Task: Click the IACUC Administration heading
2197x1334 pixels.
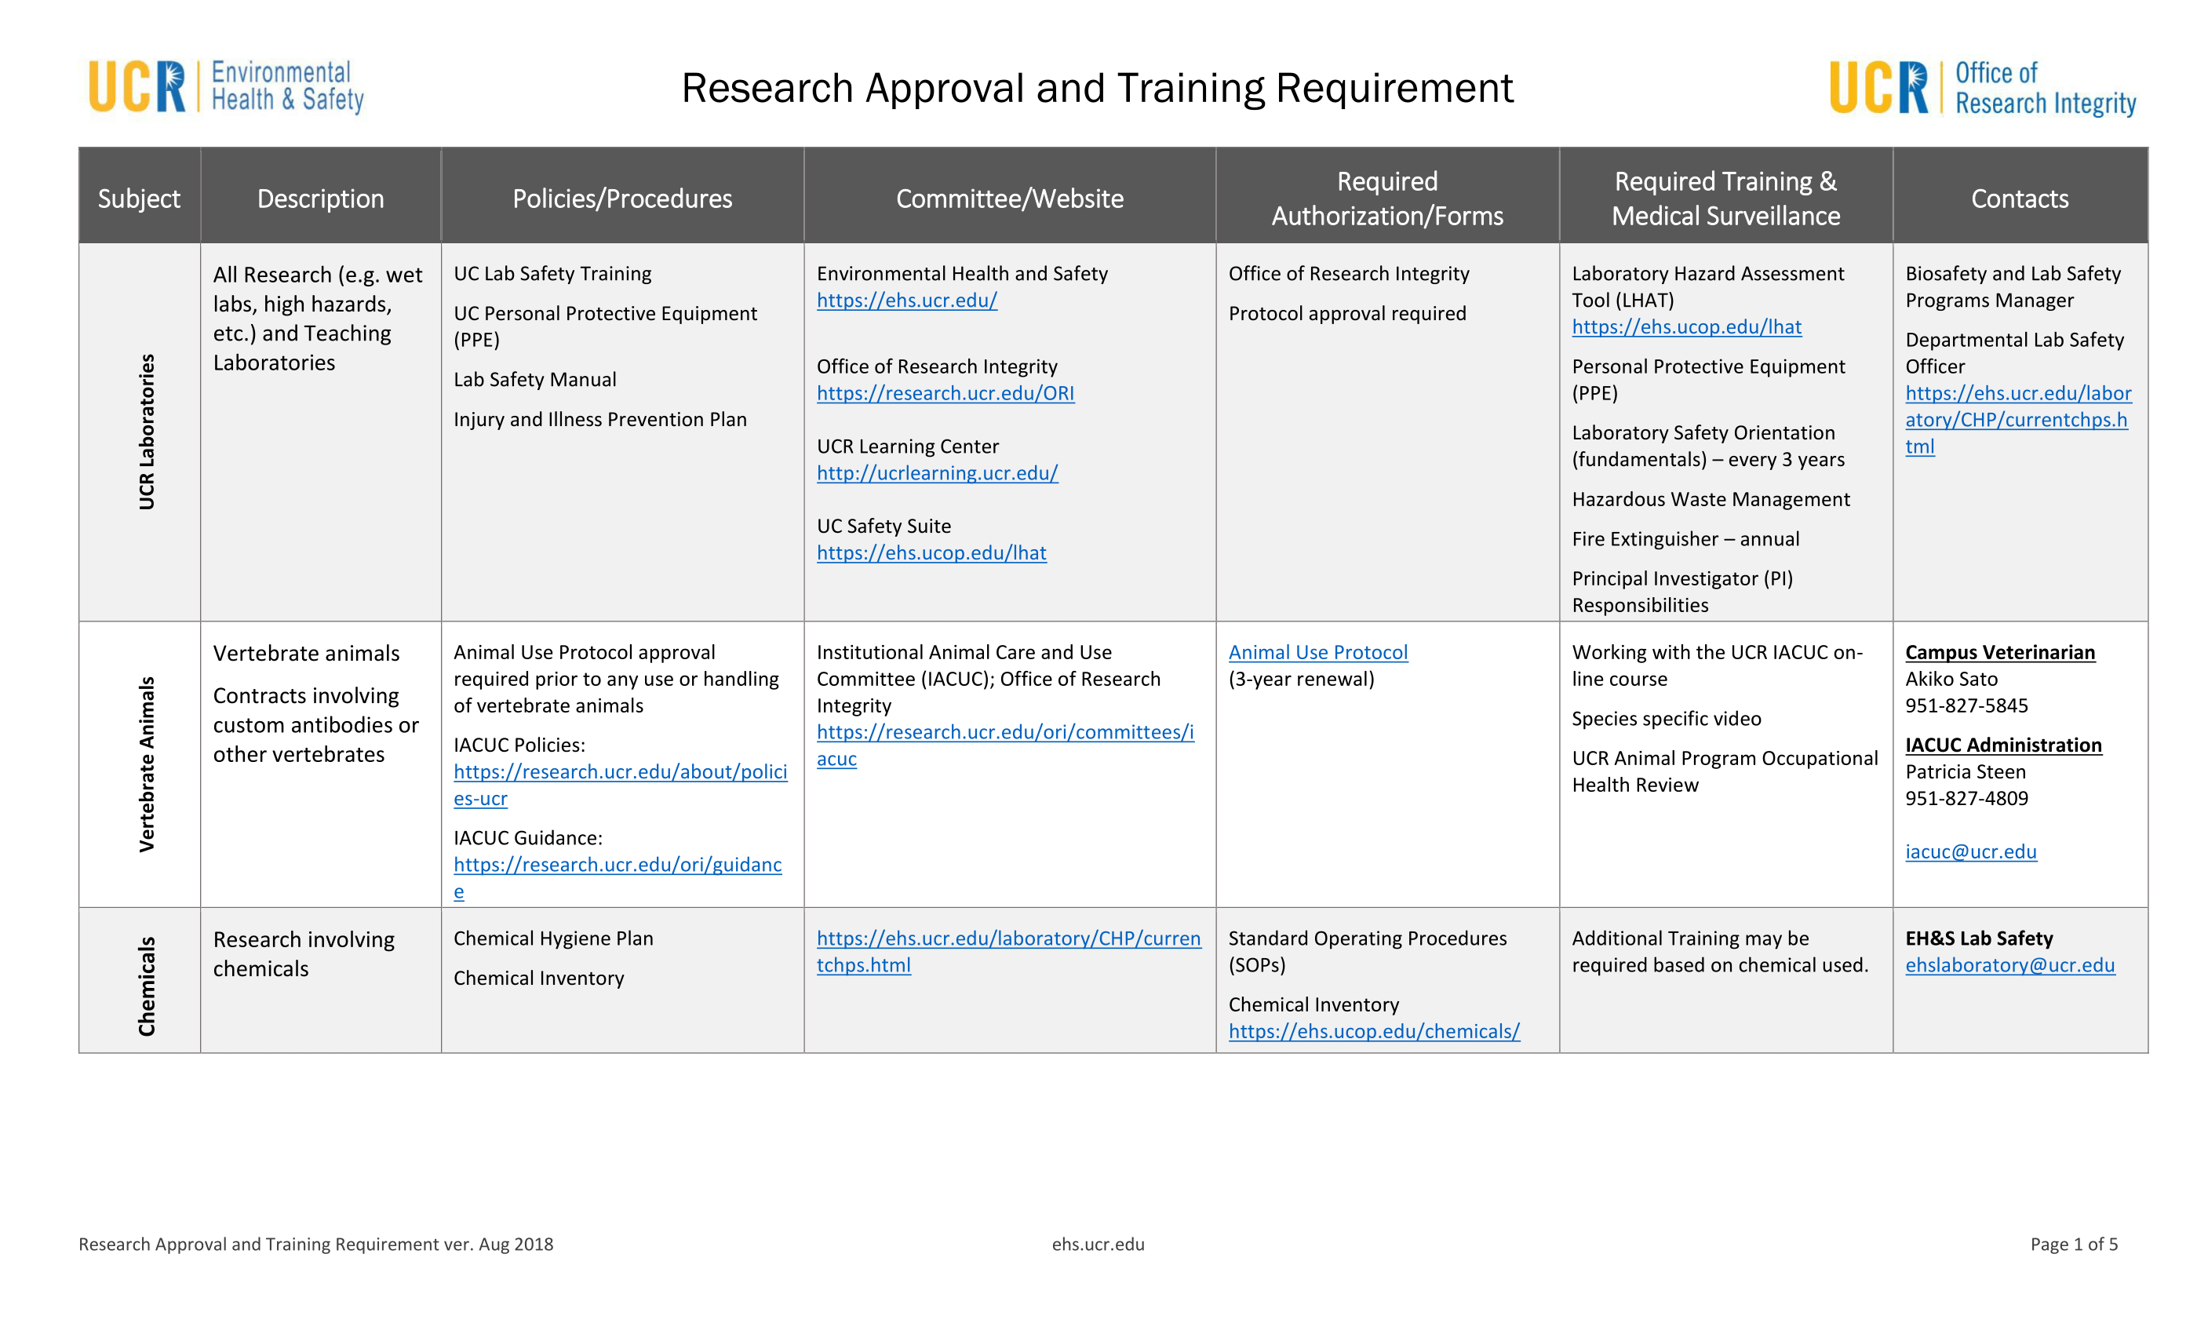Action: (2002, 745)
